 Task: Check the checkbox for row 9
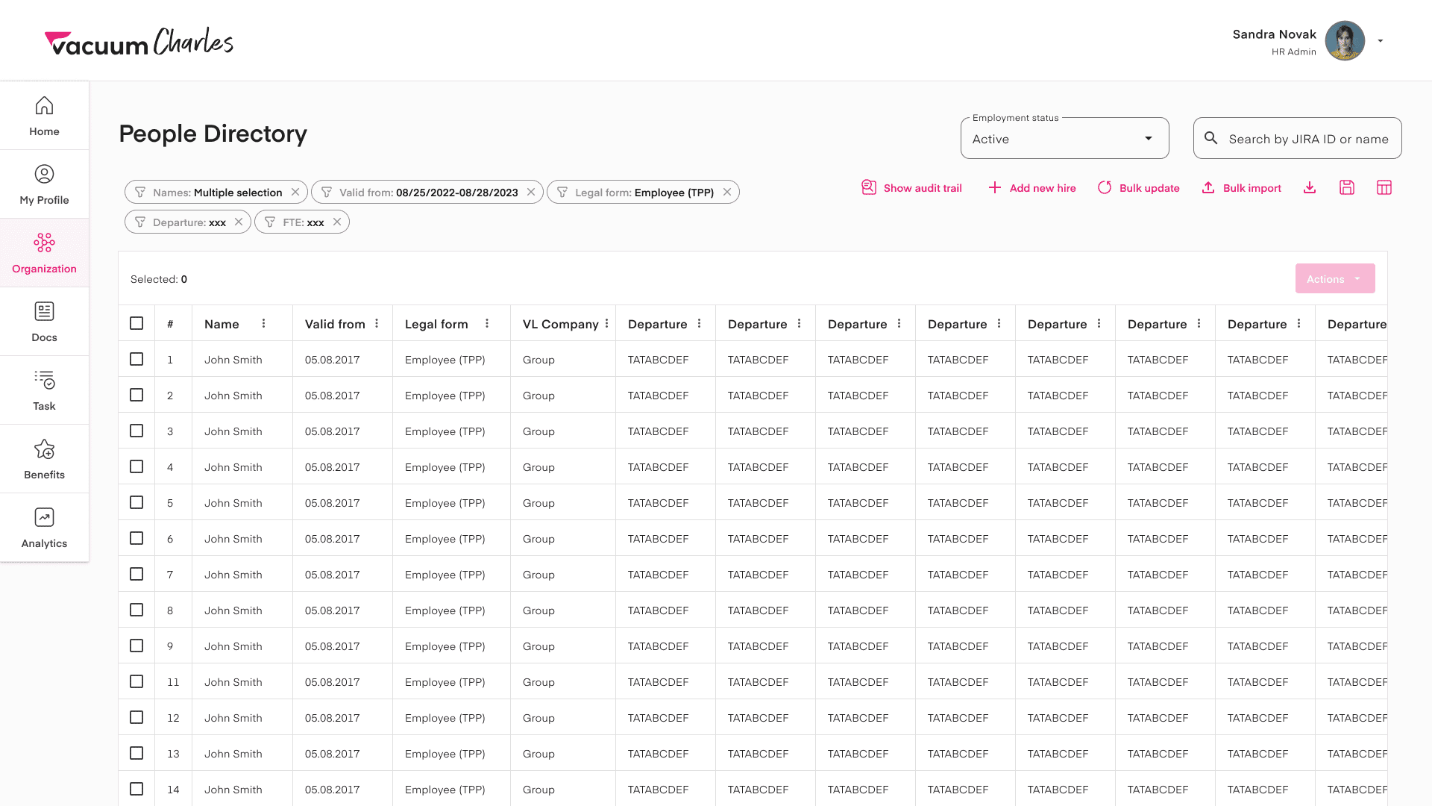(136, 646)
